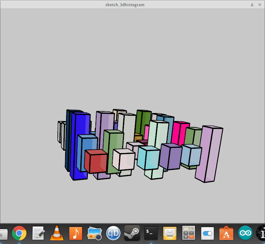
Task: Open the terminal application
Action: [151, 233]
